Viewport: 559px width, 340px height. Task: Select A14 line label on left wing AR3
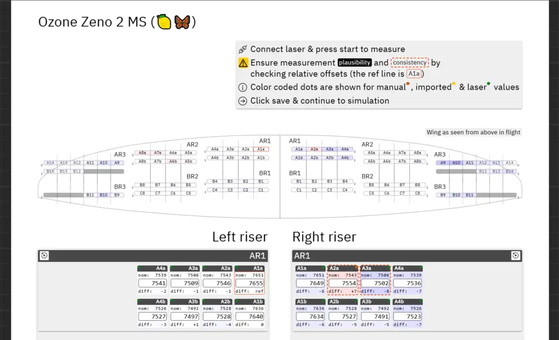pyautogui.click(x=50, y=163)
